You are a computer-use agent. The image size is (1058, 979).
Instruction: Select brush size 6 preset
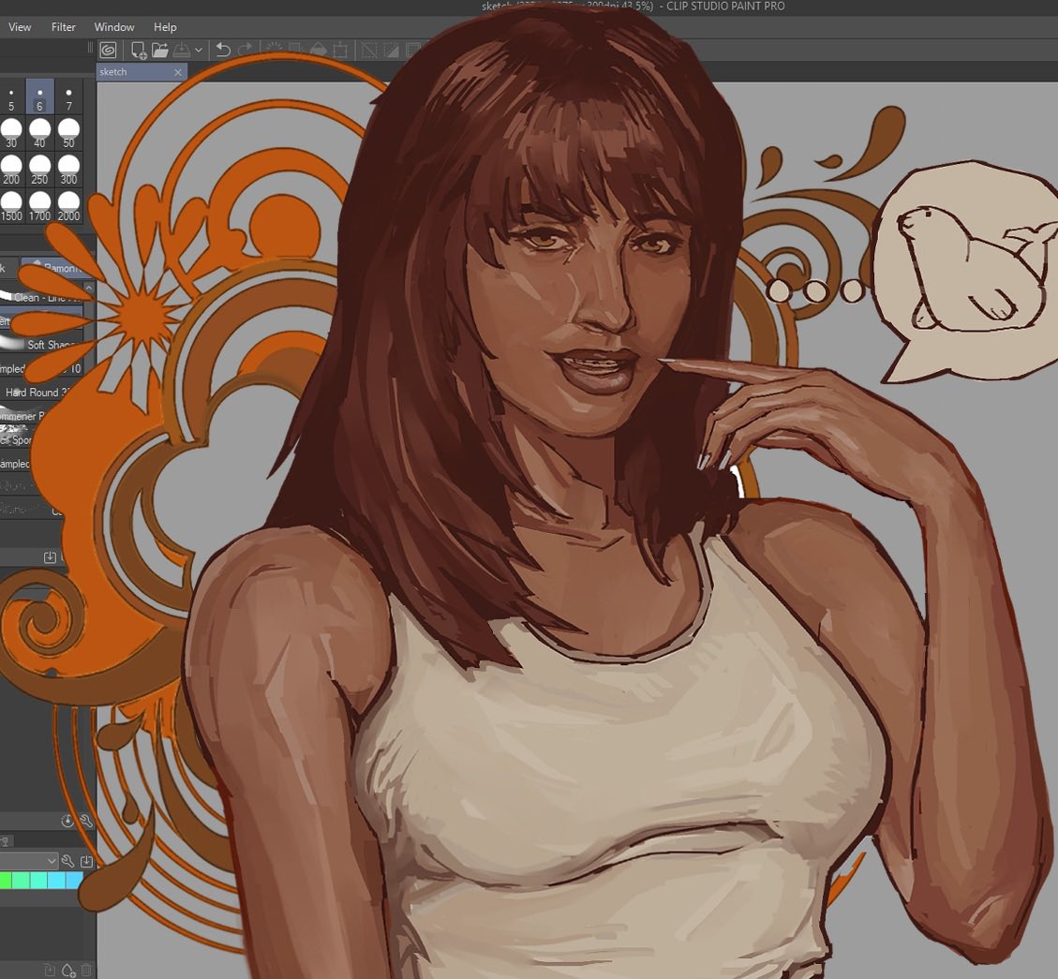click(39, 97)
